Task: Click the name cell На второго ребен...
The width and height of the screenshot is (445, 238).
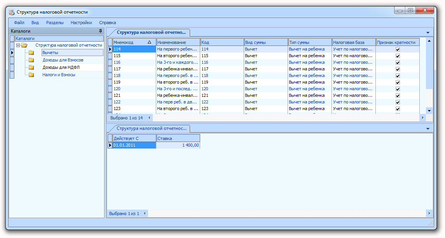Action: [178, 56]
